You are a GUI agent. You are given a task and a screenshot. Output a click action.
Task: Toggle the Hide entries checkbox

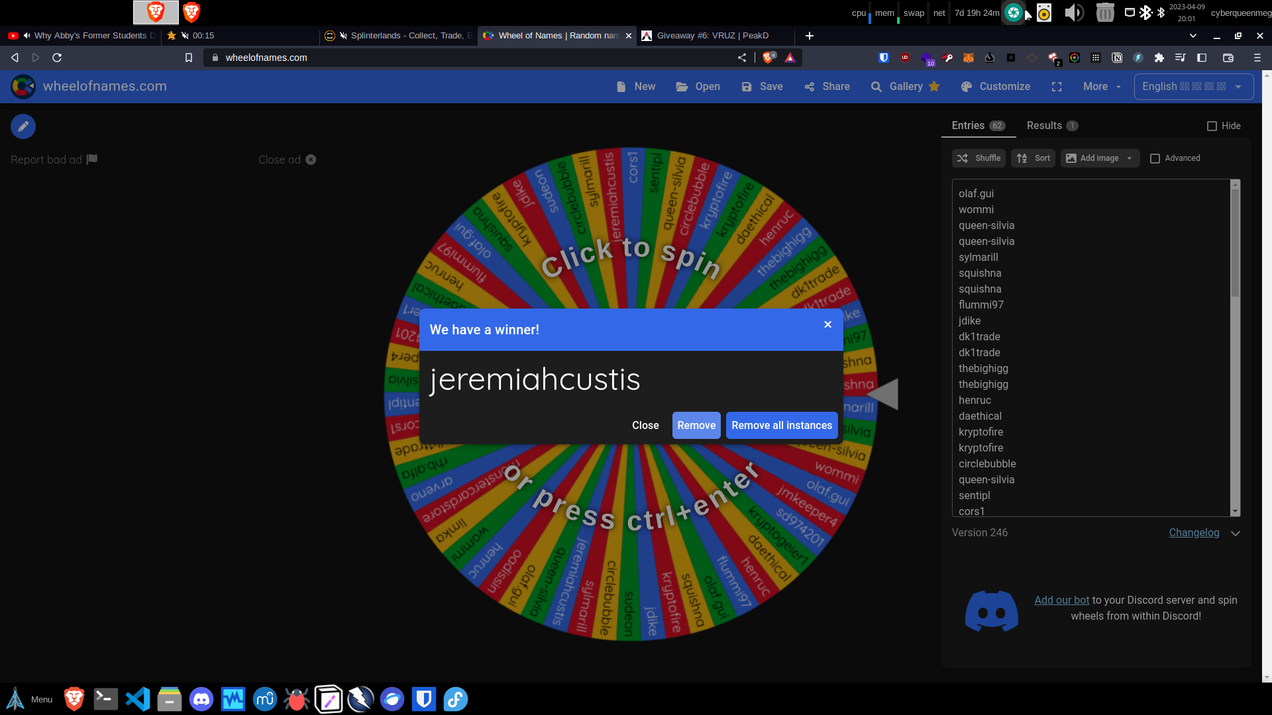pos(1212,126)
